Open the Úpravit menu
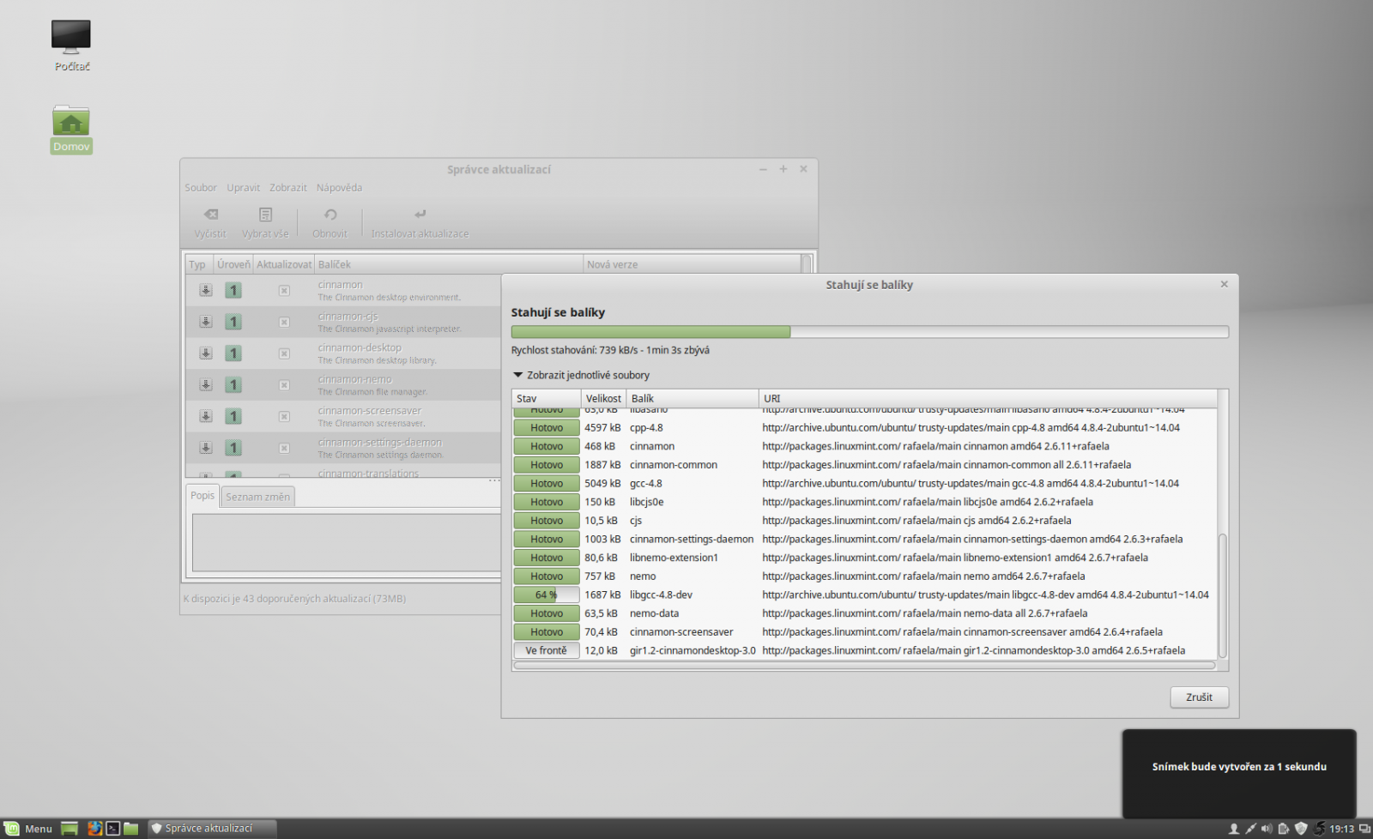Screen dimensions: 1373x839 [x=243, y=187]
